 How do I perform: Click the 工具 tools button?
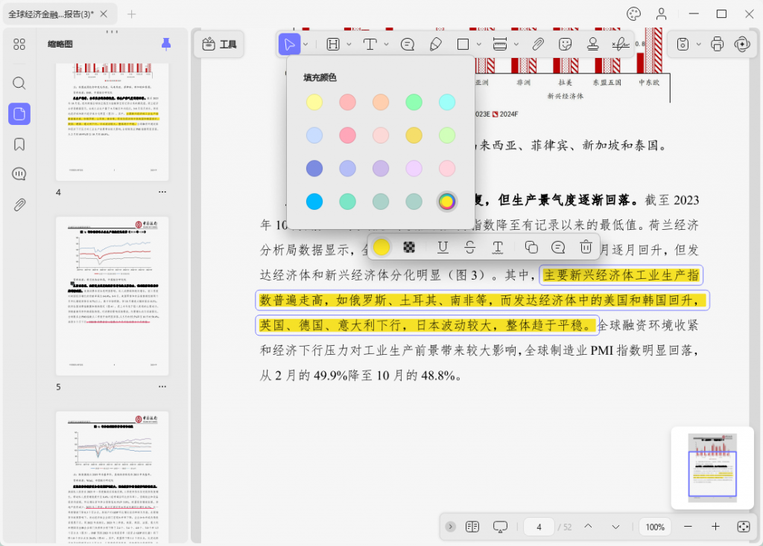219,45
